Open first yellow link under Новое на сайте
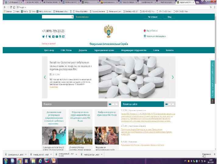The image size is (219, 164). [148, 118]
